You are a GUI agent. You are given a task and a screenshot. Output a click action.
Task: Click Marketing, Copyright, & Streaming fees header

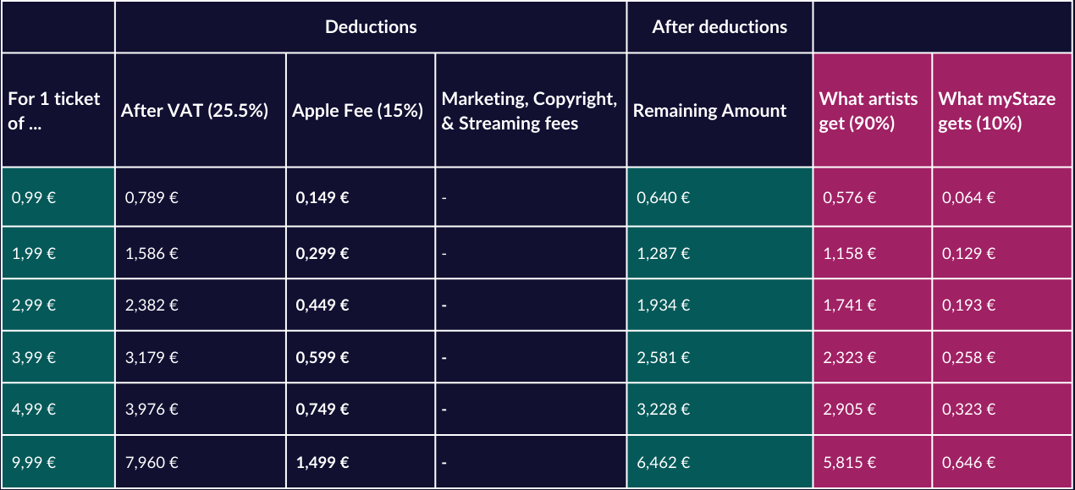tap(531, 110)
